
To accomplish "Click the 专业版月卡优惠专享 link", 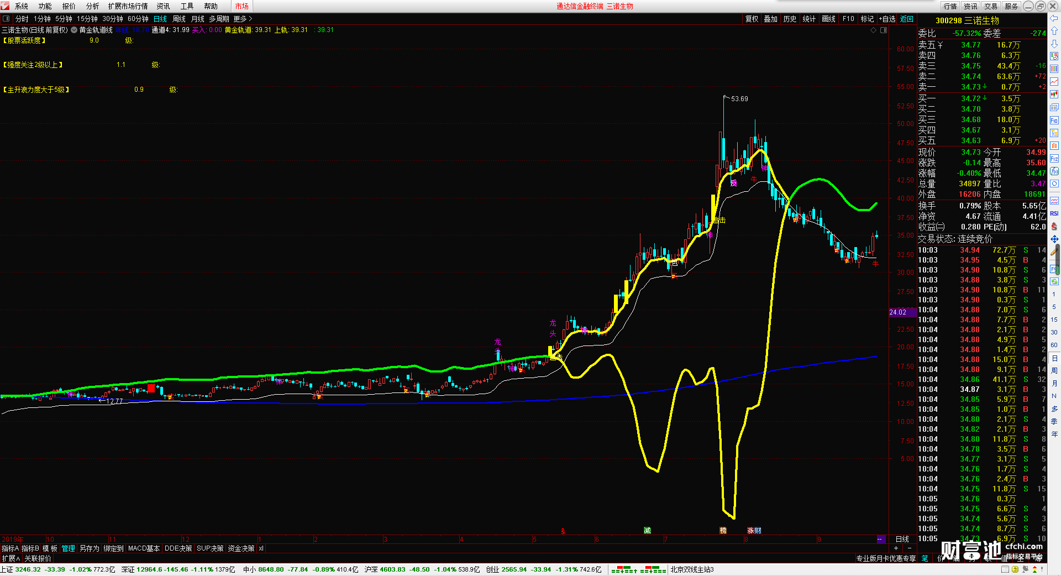I will (886, 558).
